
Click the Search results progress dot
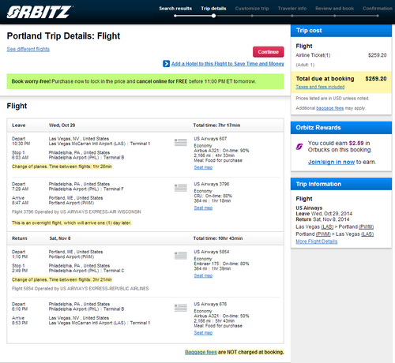(175, 16)
